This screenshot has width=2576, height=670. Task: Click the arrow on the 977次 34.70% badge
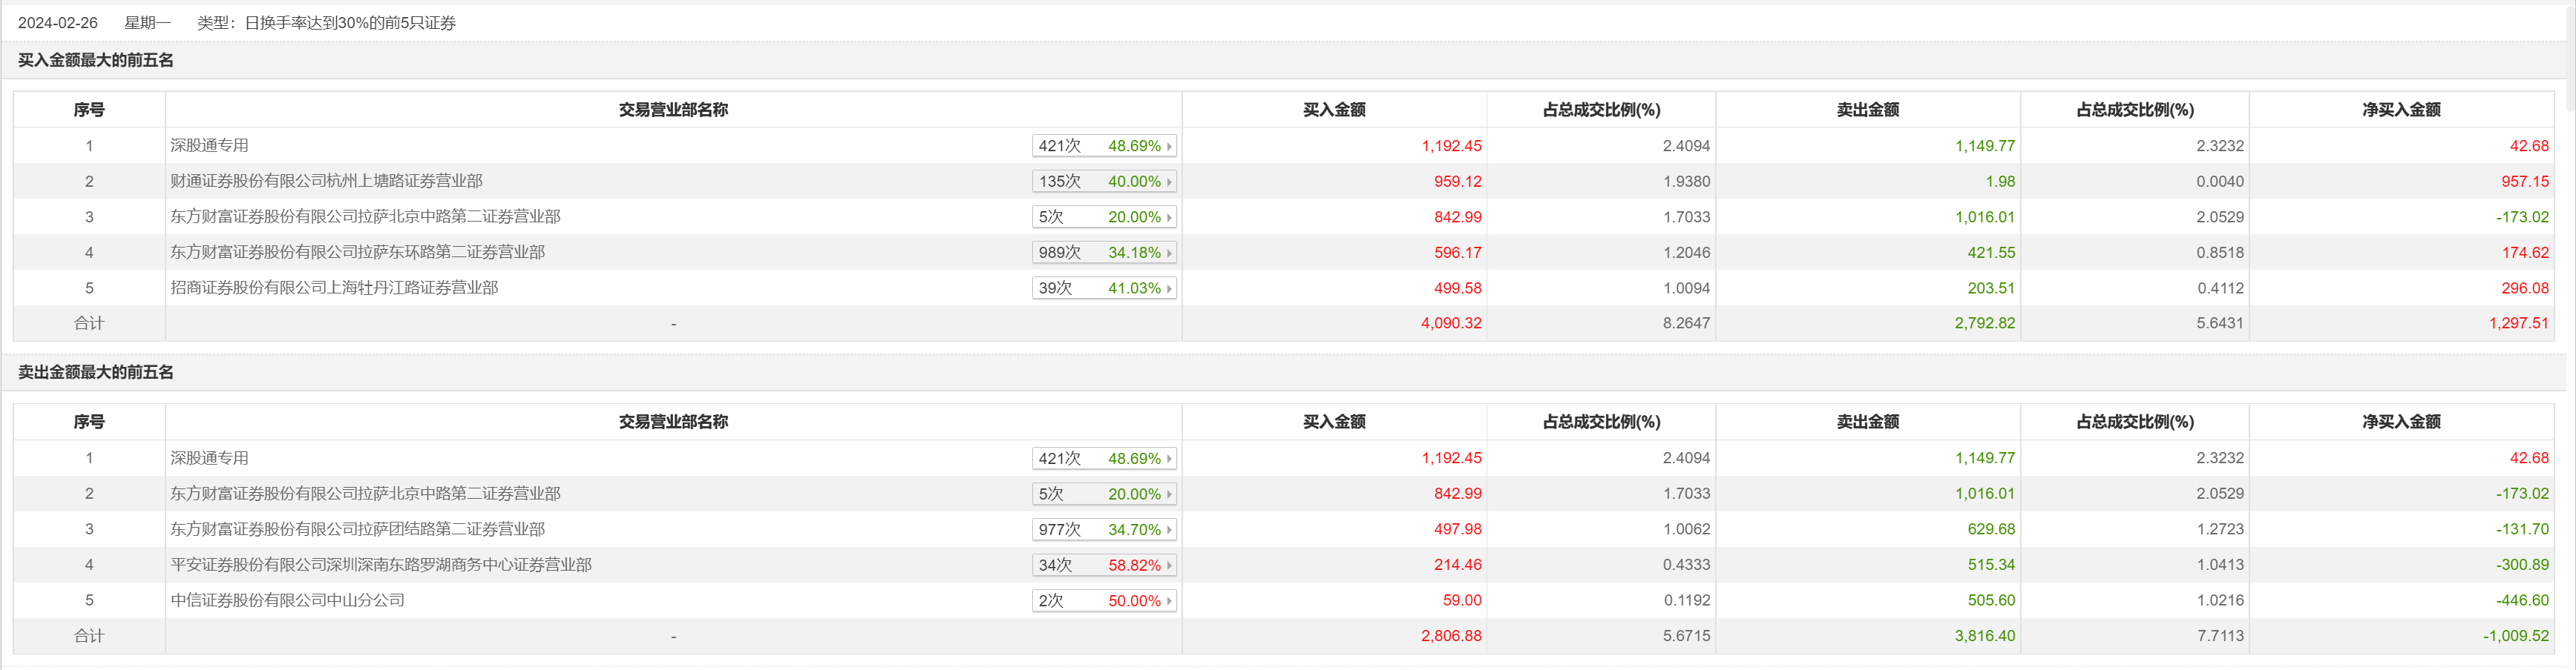point(1168,530)
